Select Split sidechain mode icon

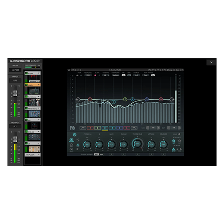174,149
